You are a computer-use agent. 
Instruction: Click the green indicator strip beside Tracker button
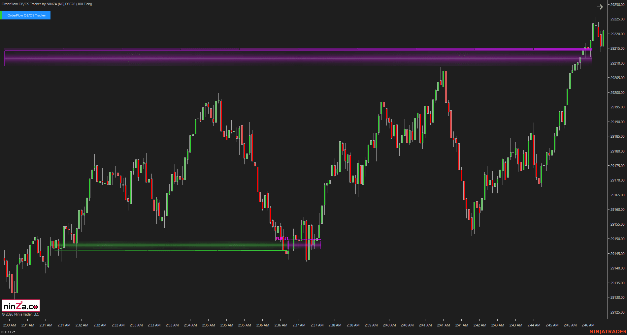tap(1, 15)
